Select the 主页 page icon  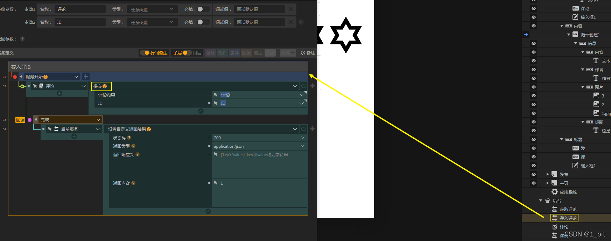click(x=554, y=183)
